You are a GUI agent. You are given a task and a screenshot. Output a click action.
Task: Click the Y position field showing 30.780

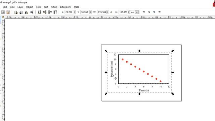coord(85,12)
